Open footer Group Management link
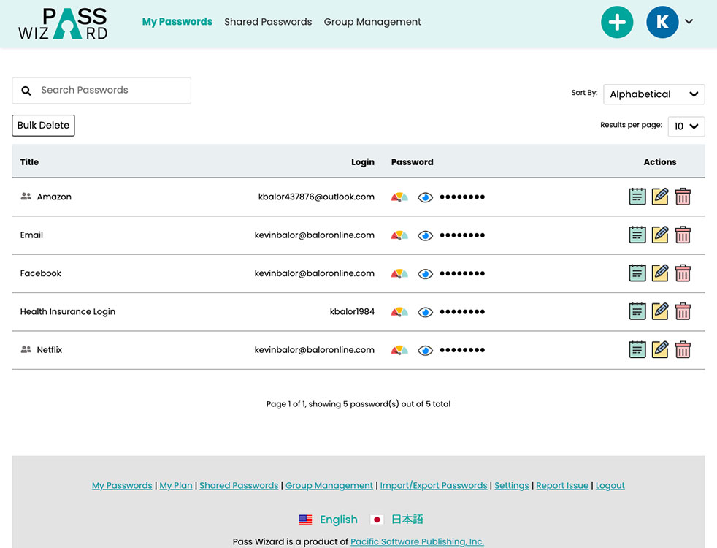This screenshot has width=717, height=548. pos(329,485)
